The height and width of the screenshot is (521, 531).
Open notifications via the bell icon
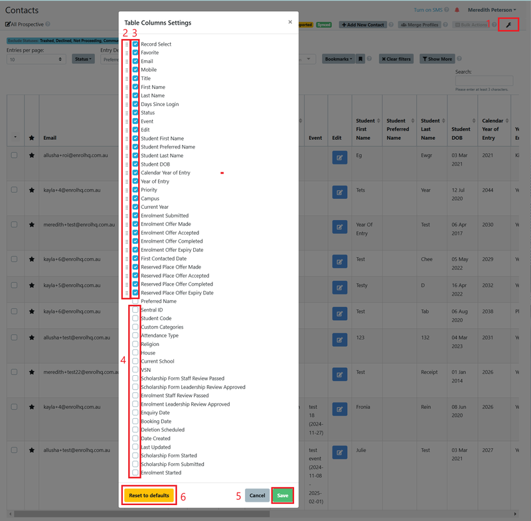(x=457, y=9)
